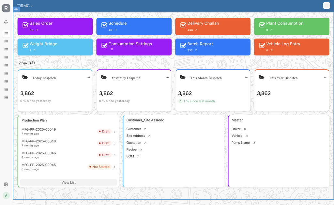
Task: Open the Customer link in Customer_Site Assredd
Action: point(134,129)
